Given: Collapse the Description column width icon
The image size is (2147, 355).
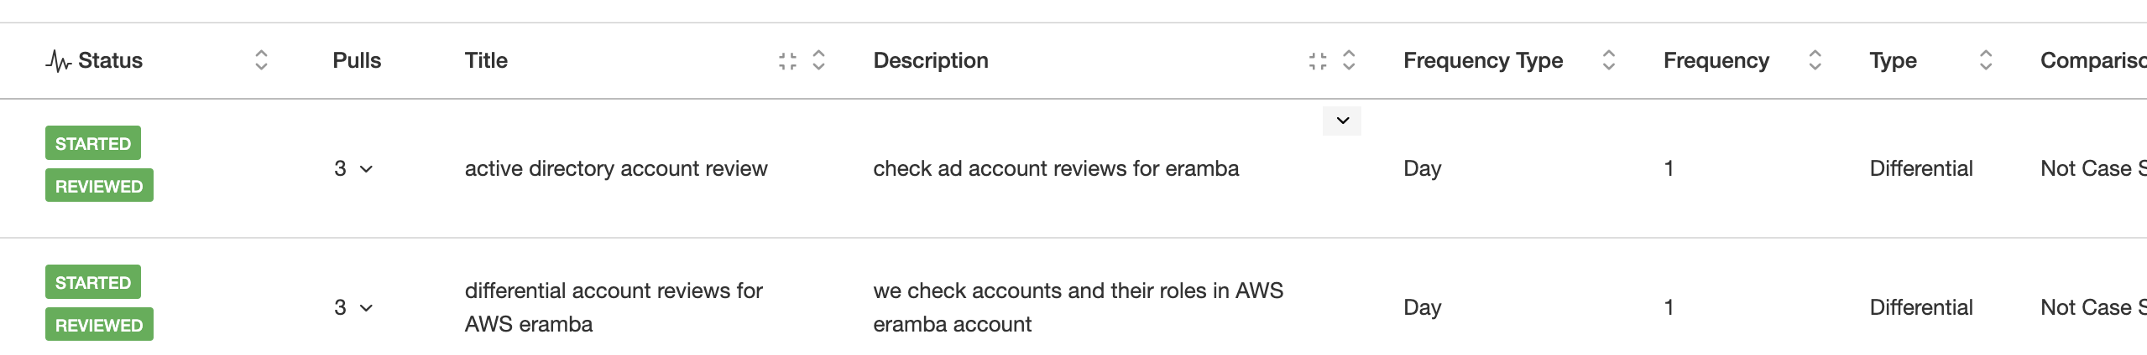Looking at the screenshot, I should tap(1318, 60).
